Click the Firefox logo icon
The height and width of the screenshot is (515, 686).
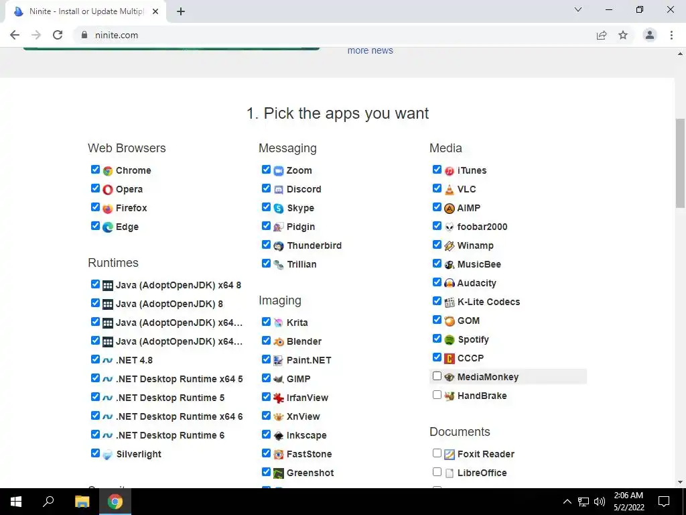point(108,209)
